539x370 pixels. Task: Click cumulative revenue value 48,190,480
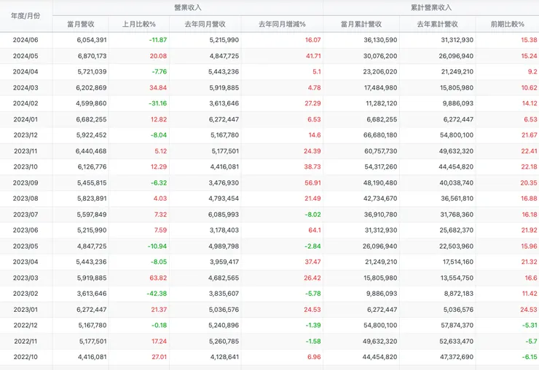pyautogui.click(x=380, y=182)
